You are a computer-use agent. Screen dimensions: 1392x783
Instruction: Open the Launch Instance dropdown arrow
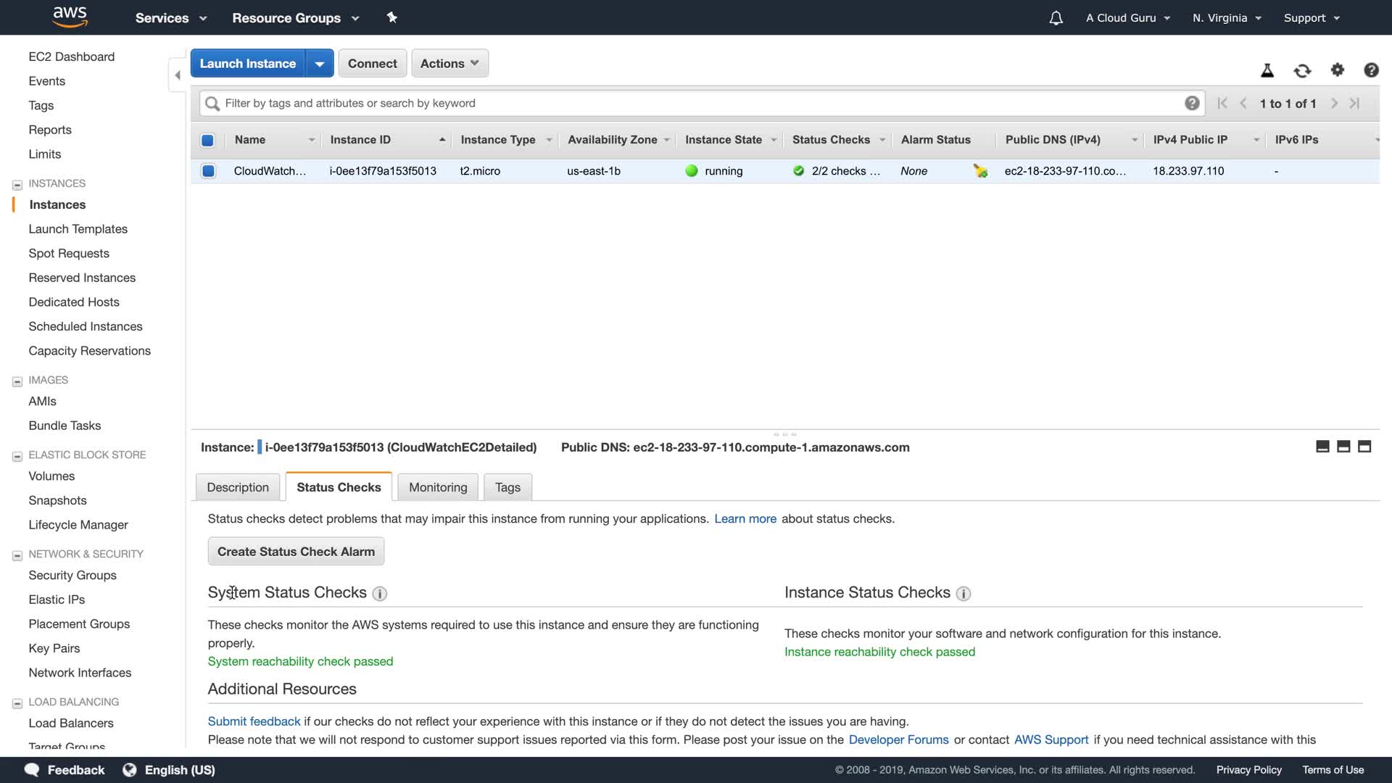point(319,64)
